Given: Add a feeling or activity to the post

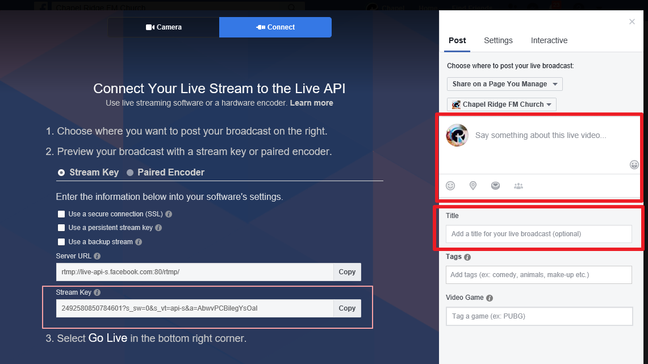Looking at the screenshot, I should [x=450, y=186].
